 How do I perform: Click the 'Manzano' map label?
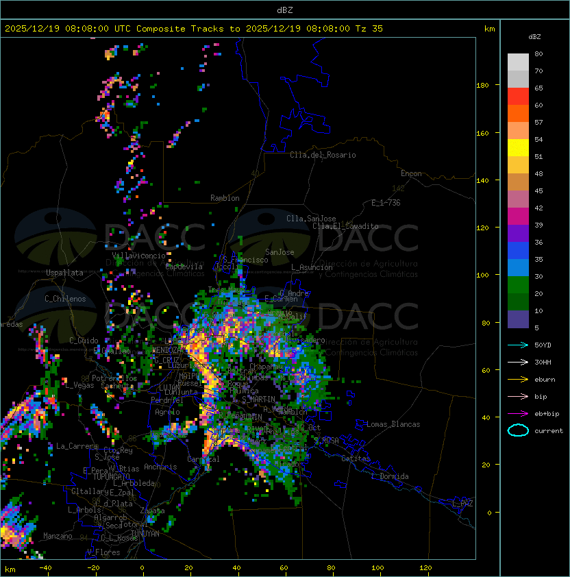58,536
